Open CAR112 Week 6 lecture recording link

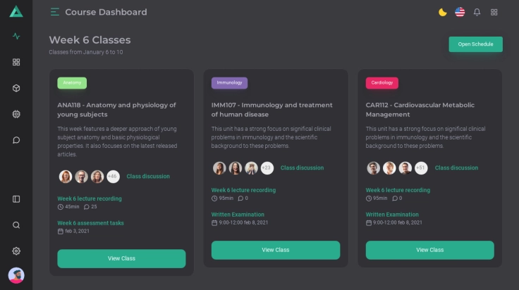pos(398,190)
